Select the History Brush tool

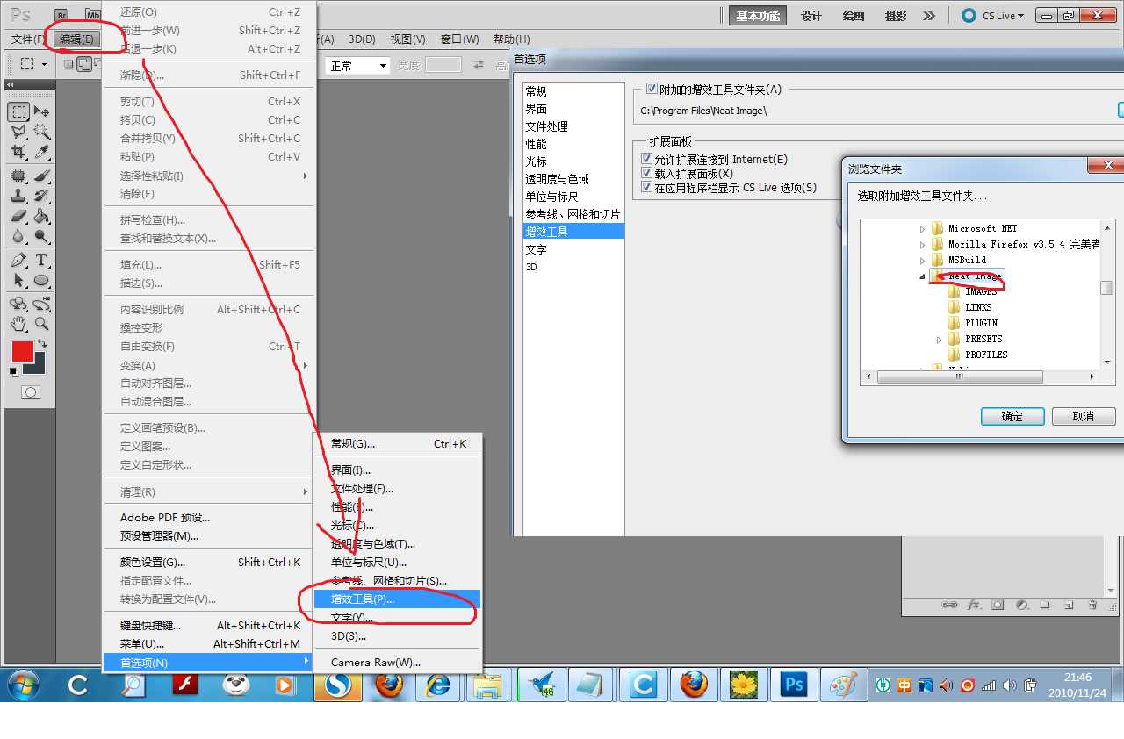pos(41,196)
